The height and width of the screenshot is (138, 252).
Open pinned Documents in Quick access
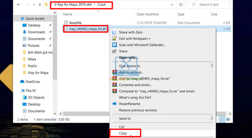(x=36, y=39)
